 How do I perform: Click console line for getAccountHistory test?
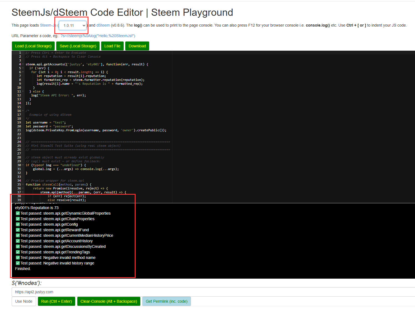(x=54, y=241)
